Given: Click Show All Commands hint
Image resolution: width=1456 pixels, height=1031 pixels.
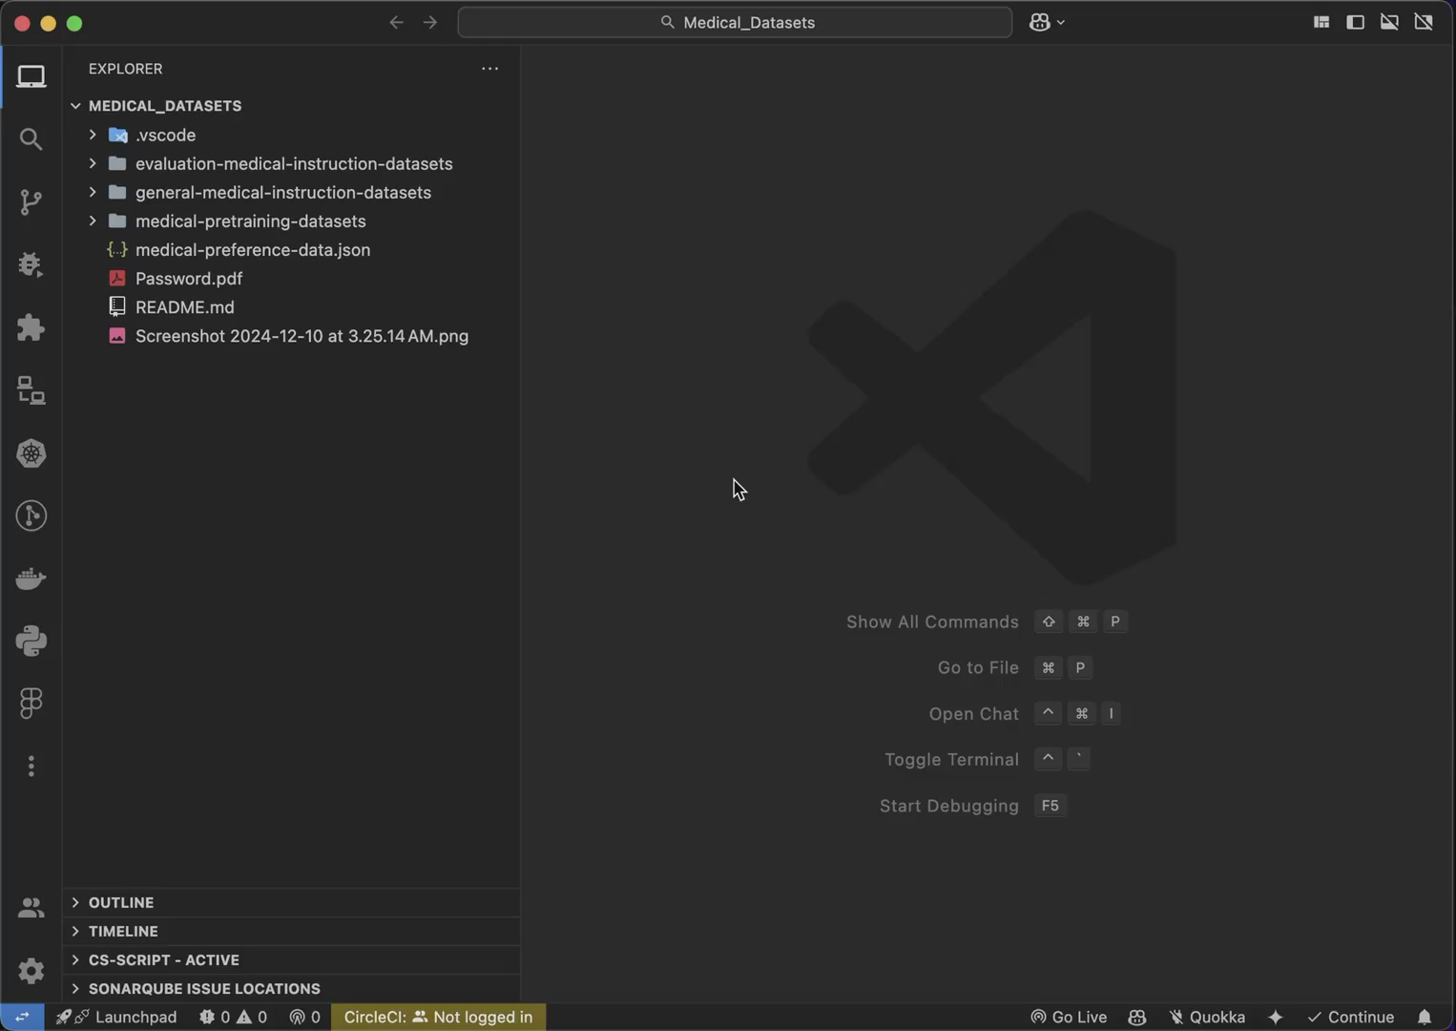Looking at the screenshot, I should [932, 621].
